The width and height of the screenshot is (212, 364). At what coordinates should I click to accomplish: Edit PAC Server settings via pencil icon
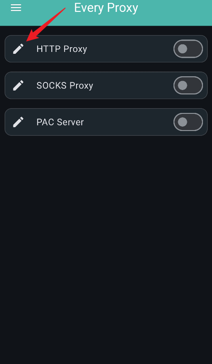pos(19,122)
